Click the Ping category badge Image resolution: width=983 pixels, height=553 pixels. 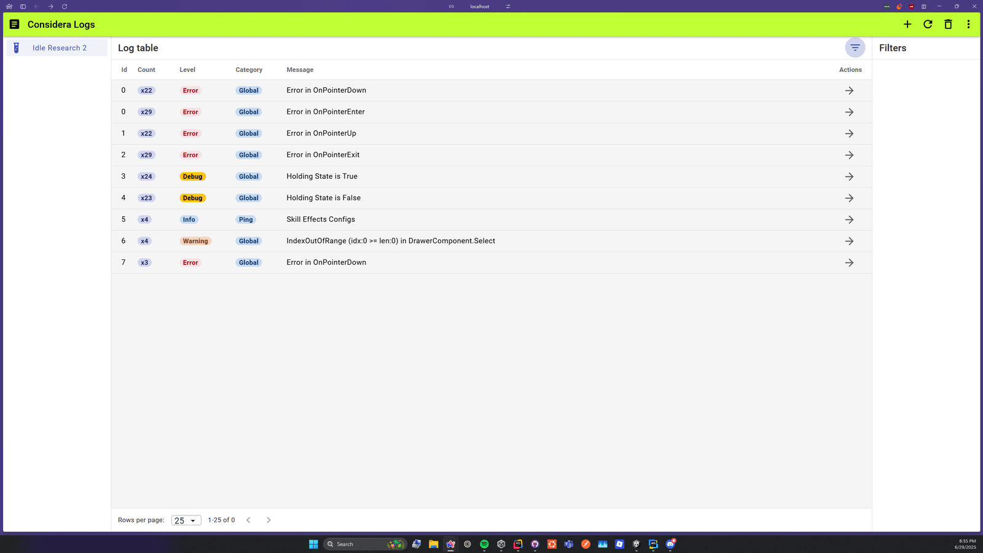pyautogui.click(x=246, y=219)
